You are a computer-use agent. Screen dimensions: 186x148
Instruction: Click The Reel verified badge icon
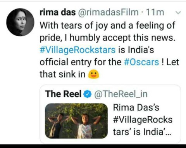[x=88, y=94]
